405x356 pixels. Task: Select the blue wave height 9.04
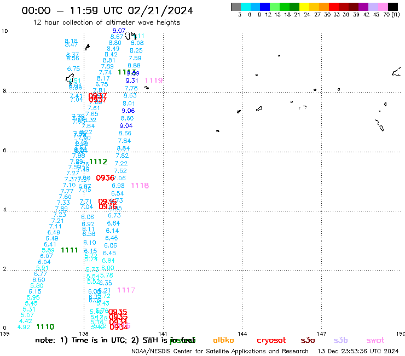pyautogui.click(x=126, y=125)
